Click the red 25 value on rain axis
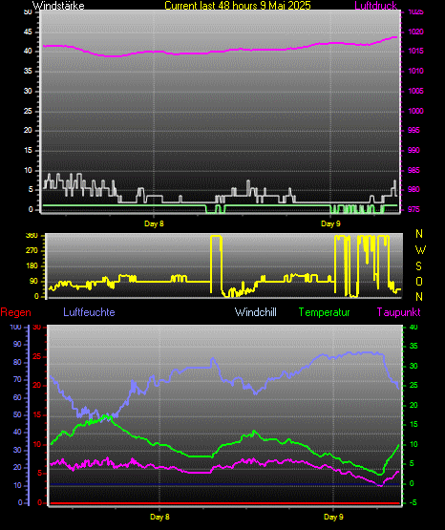Image resolution: width=445 pixels, height=530 pixels. pos(37,356)
